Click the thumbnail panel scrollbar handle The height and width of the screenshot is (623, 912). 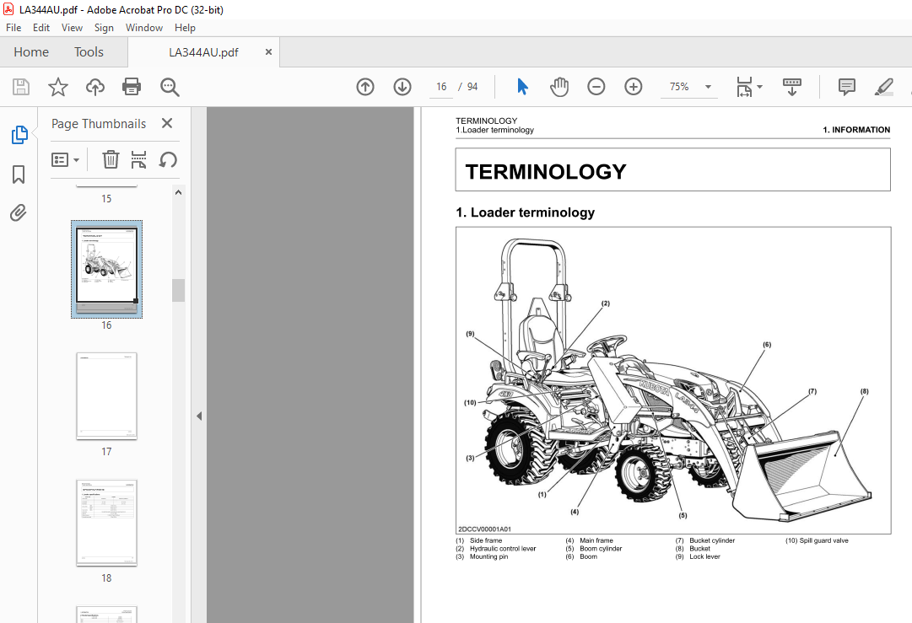[x=179, y=290]
